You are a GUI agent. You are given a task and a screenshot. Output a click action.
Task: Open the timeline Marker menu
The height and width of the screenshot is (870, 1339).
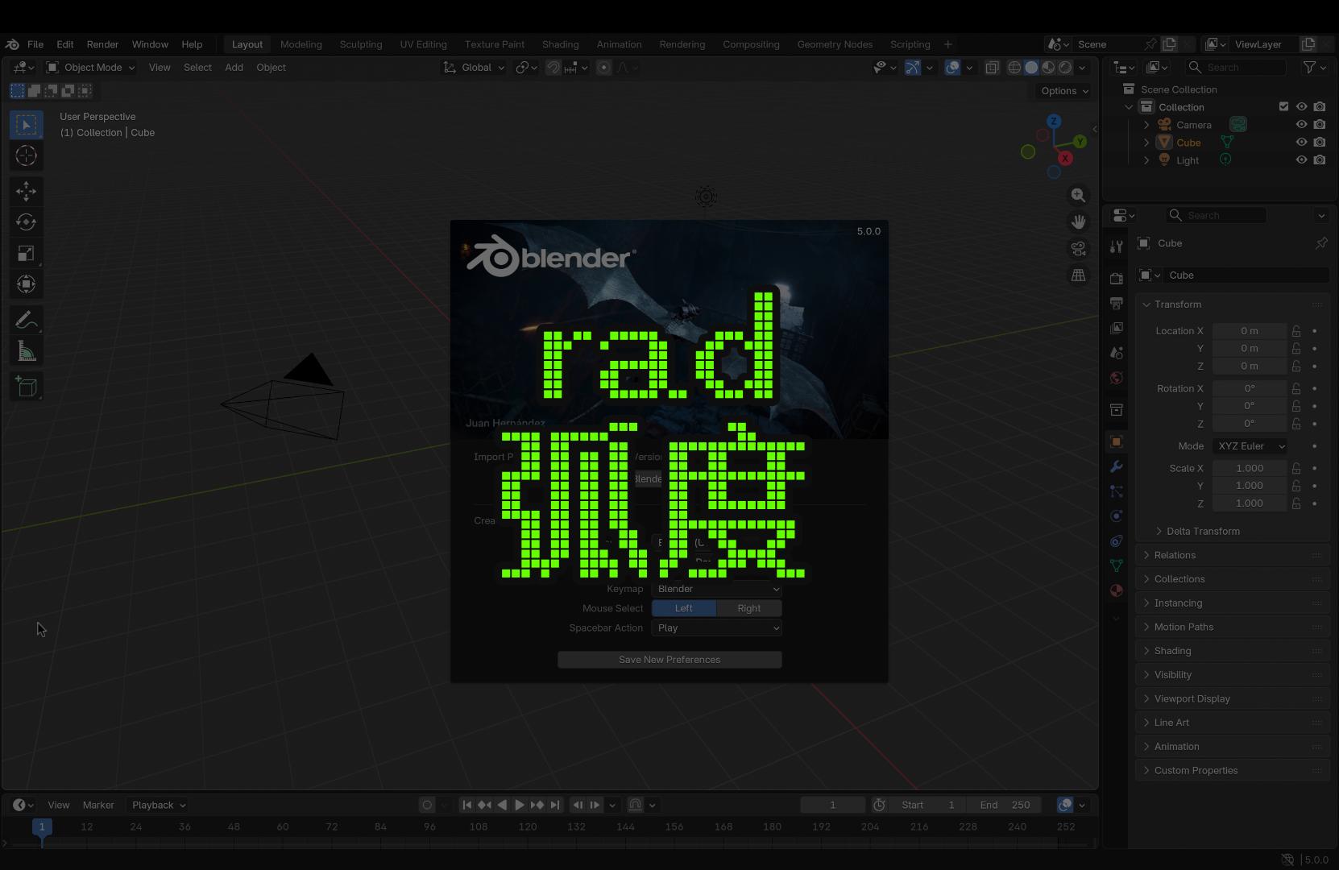tap(98, 805)
